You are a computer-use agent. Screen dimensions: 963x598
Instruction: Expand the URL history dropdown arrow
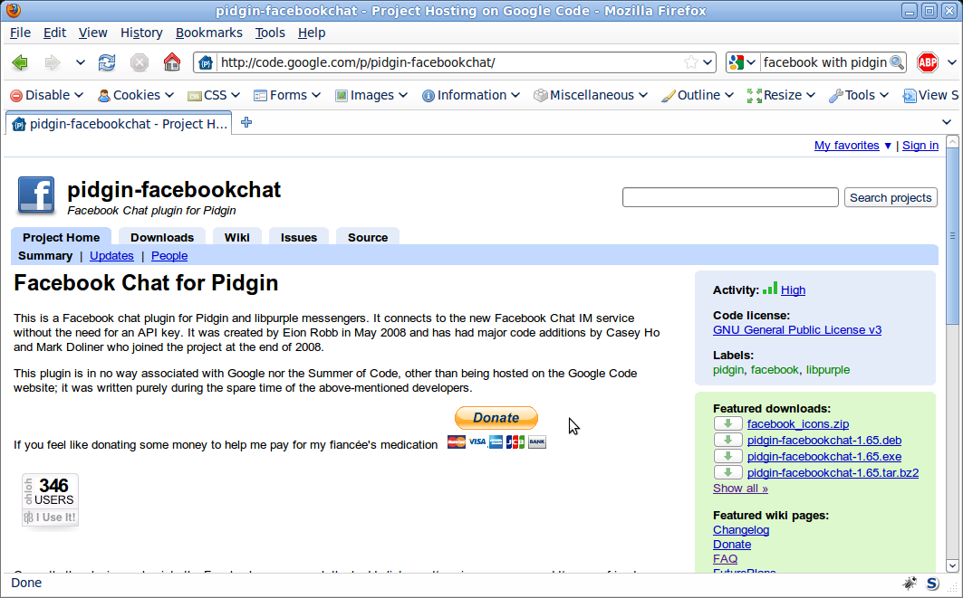pyautogui.click(x=708, y=62)
